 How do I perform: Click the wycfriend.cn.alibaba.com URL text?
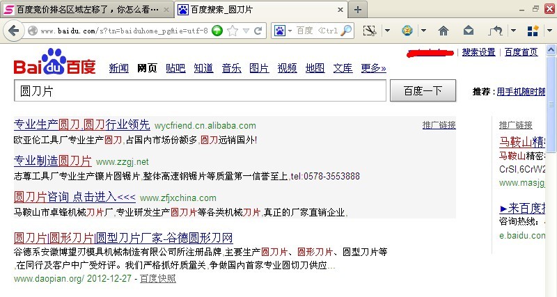click(x=205, y=126)
